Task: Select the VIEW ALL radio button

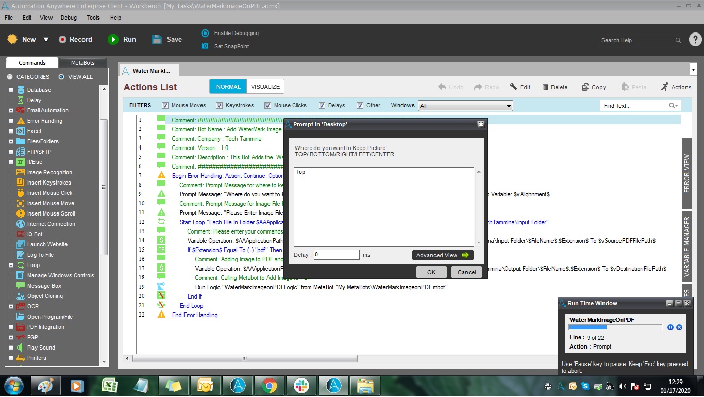Action: tap(61, 77)
